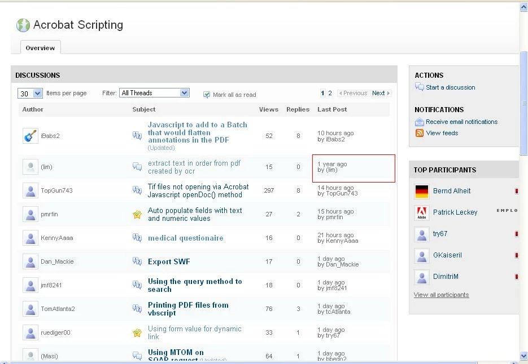
Task: Click current page 1 link
Action: 322,93
